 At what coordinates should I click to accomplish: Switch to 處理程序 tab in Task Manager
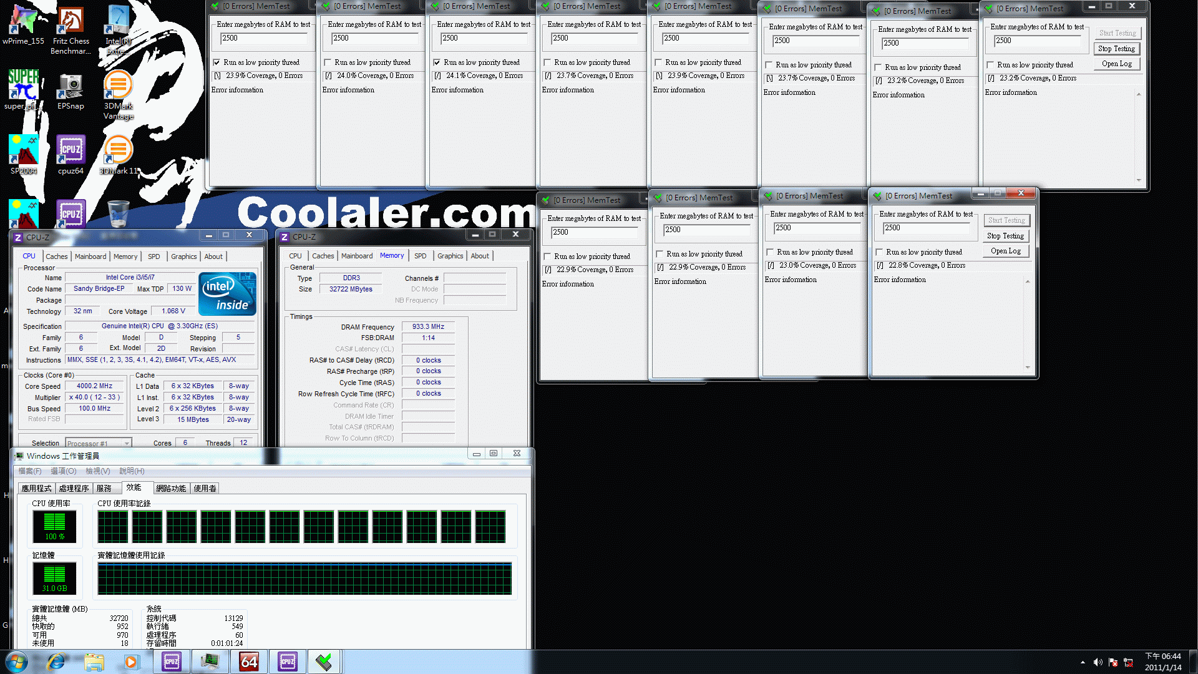pos(74,489)
